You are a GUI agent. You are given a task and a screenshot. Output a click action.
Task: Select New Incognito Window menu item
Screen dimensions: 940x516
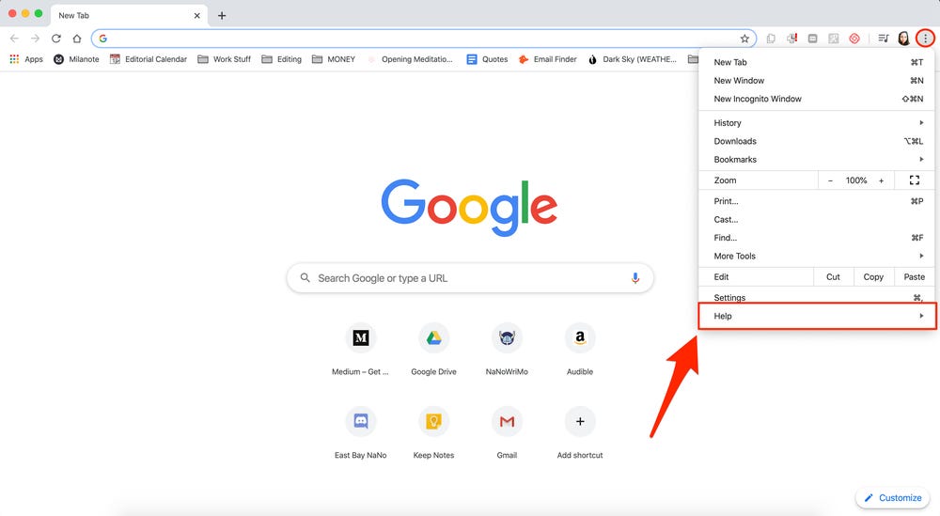[817, 99]
